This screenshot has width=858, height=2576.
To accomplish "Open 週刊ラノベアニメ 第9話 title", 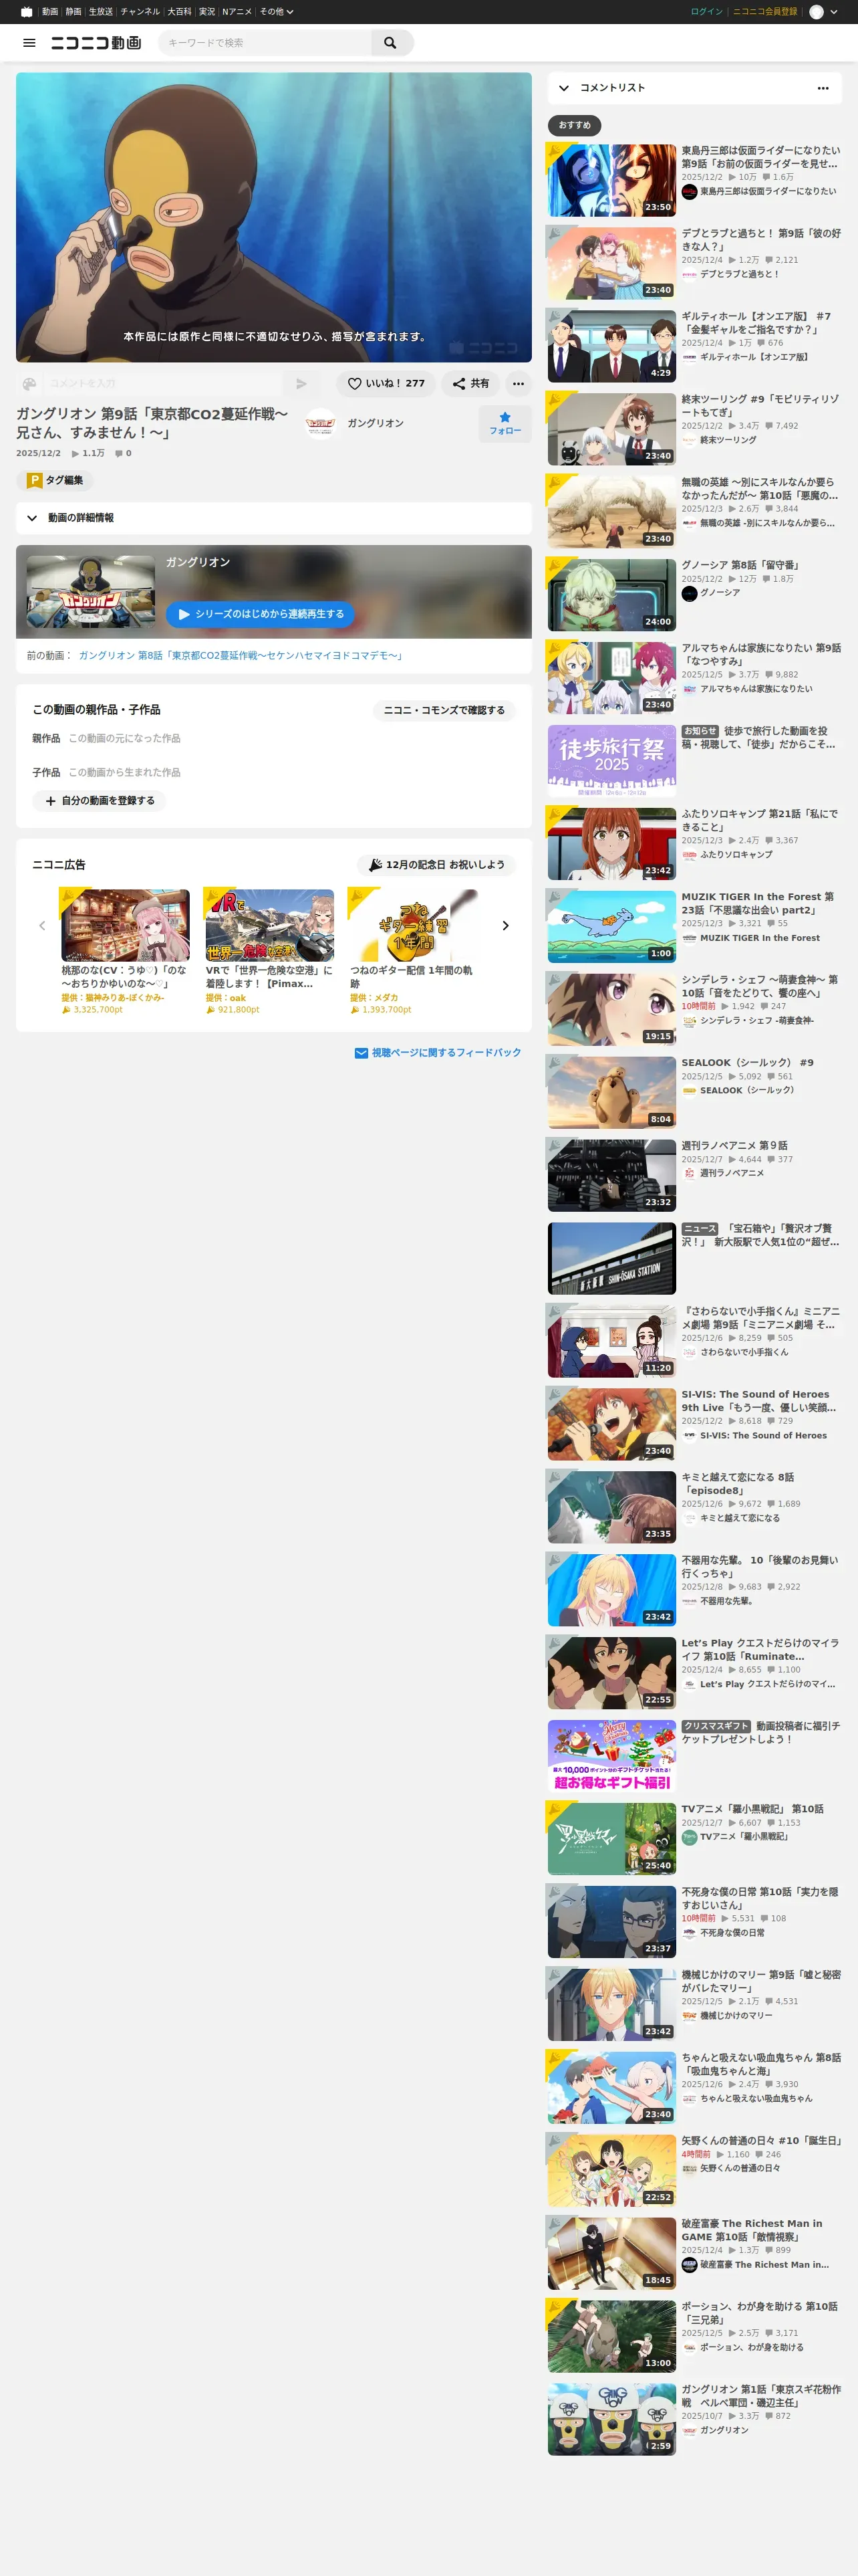I will [735, 1146].
